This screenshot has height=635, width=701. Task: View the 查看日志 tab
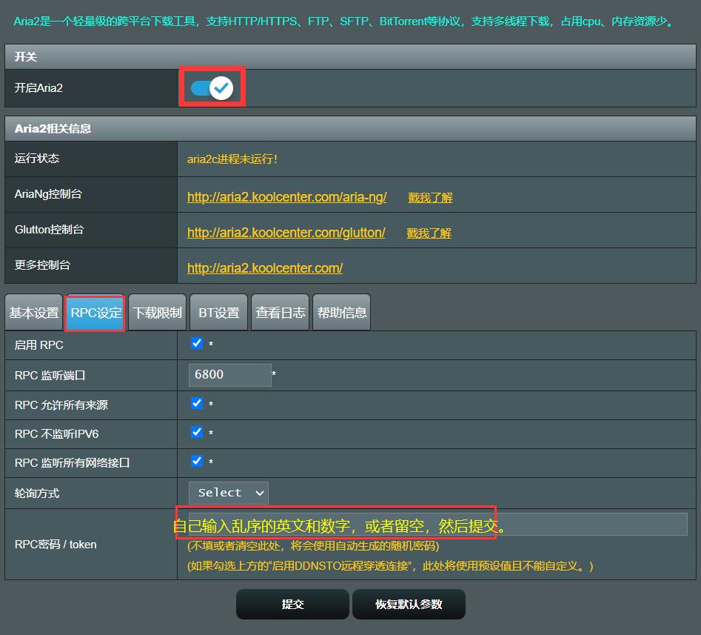281,313
